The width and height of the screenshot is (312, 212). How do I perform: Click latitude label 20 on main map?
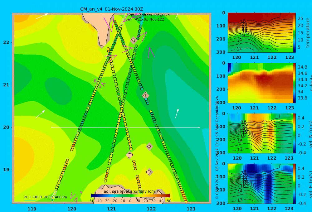point(6,127)
